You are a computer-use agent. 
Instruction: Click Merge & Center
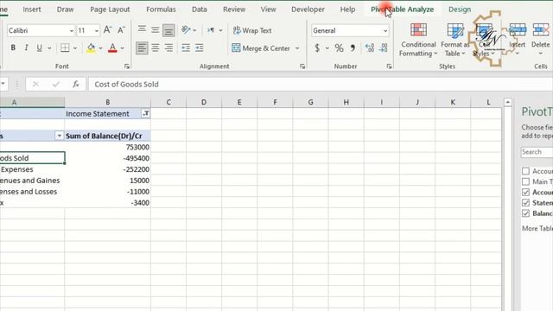[261, 48]
